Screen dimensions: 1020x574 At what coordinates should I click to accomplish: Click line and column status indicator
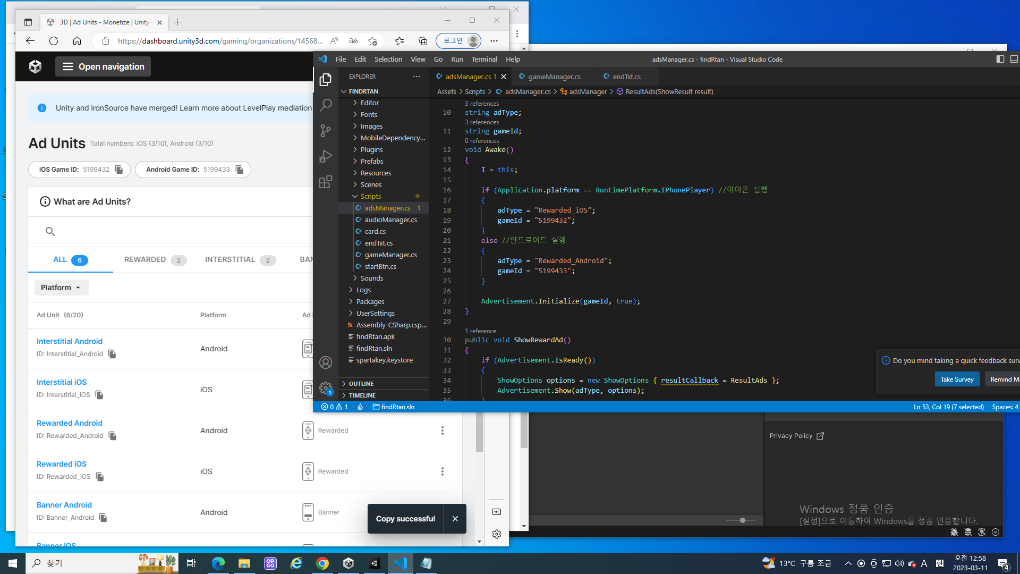(949, 407)
